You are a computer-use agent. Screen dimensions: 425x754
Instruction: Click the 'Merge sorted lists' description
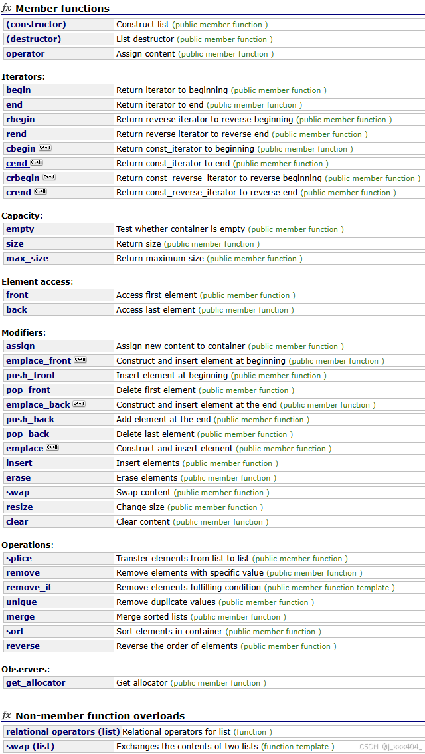[152, 618]
